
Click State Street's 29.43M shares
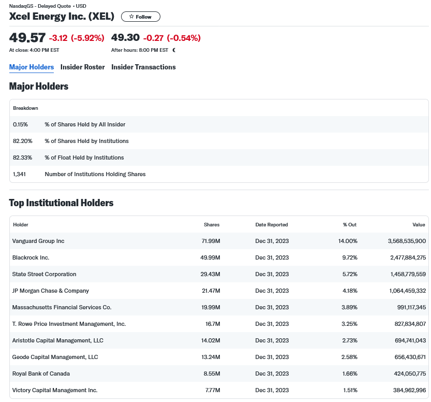pos(210,274)
